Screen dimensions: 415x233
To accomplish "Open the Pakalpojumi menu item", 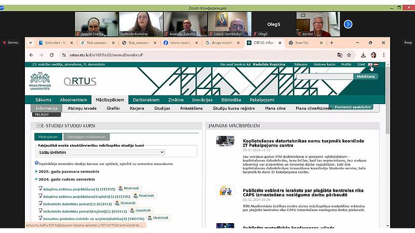I will (x=262, y=100).
